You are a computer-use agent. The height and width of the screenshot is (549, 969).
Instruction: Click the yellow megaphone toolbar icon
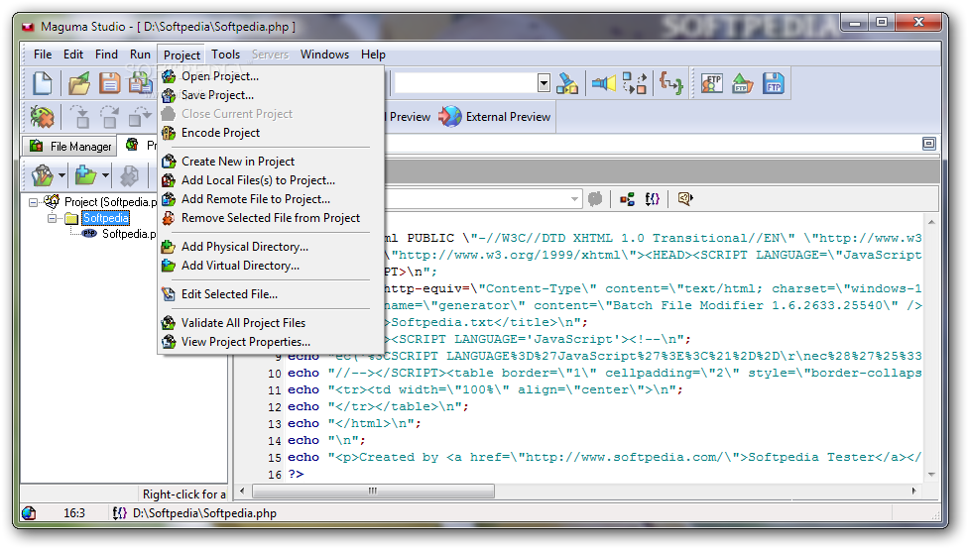[604, 83]
